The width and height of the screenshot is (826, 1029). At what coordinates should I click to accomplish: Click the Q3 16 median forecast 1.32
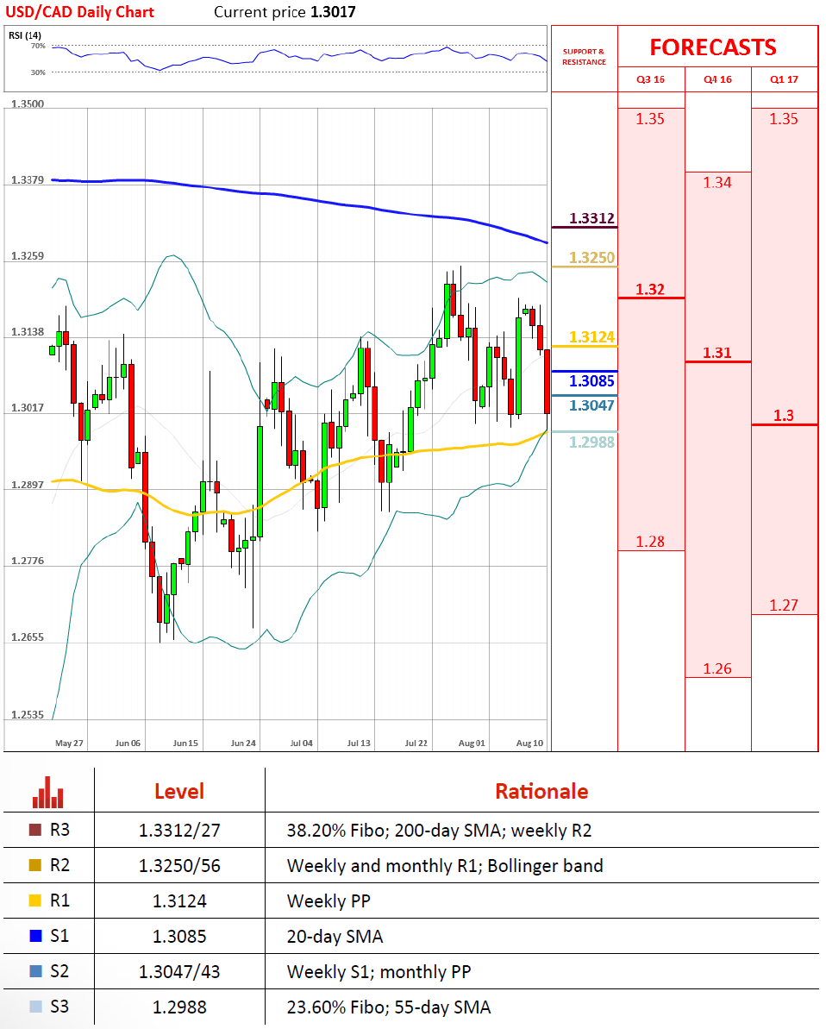pyautogui.click(x=650, y=290)
